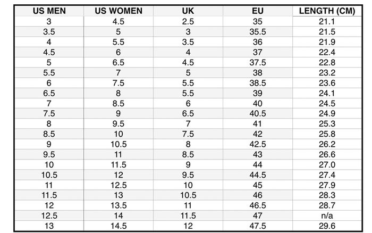This screenshot has width=372, height=233.
Task: Click US men size 12.5 cell
Action: coord(49,215)
